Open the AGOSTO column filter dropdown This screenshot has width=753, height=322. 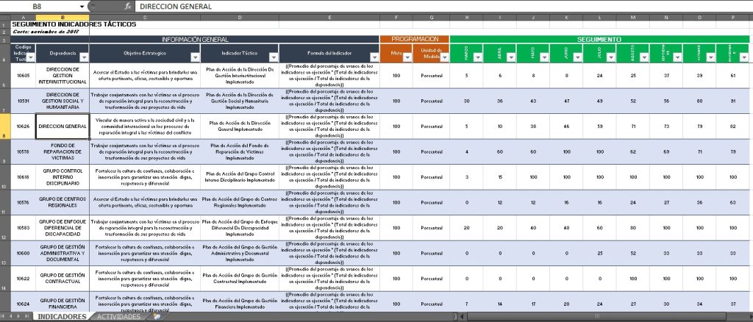[x=644, y=57]
